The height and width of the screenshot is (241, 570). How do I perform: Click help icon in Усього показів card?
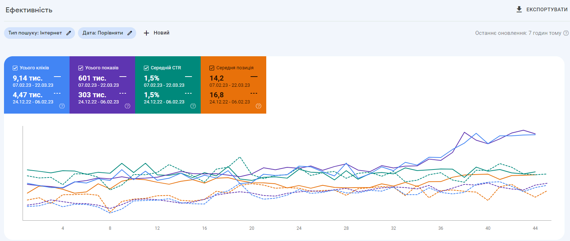(x=127, y=106)
